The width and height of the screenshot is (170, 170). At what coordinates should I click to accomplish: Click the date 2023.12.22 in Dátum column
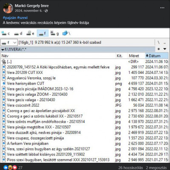coord(157,89)
